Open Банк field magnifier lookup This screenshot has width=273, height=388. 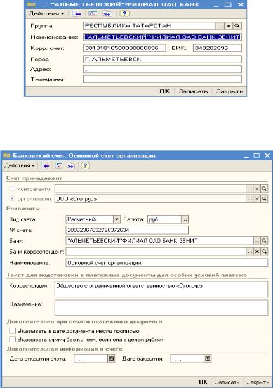tap(264, 240)
